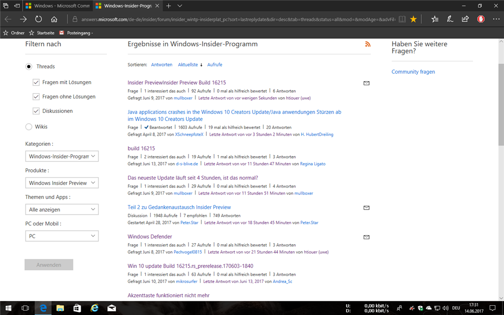
Task: Sort results by Aufrufe
Action: coord(215,64)
